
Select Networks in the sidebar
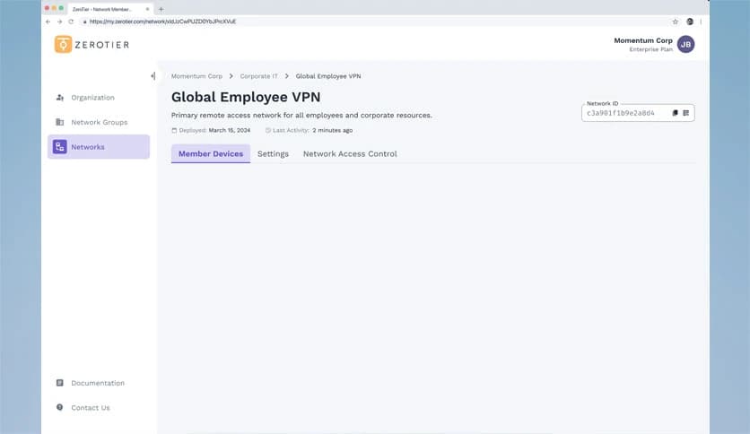99,147
